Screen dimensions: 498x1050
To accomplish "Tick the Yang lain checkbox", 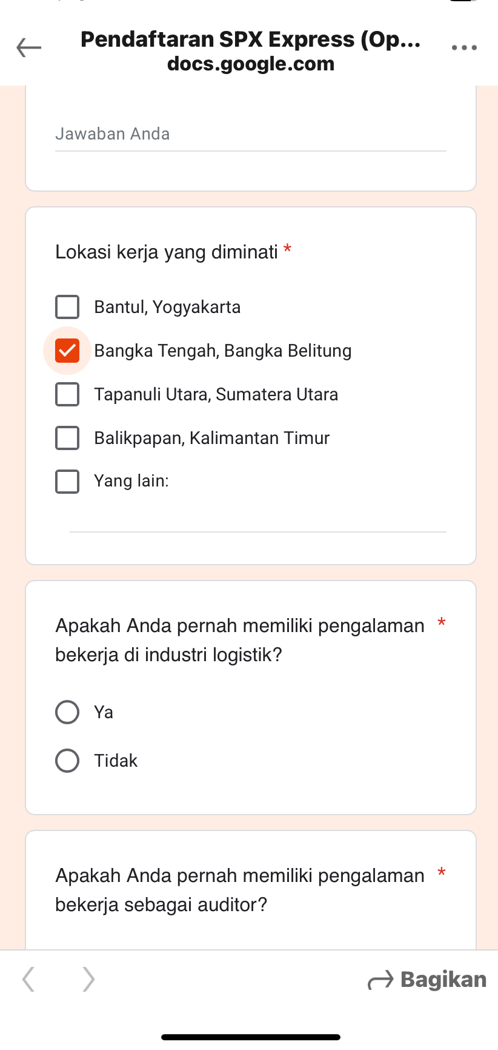I will point(67,482).
